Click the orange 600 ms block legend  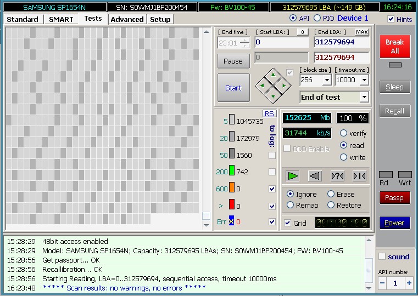tap(232, 187)
